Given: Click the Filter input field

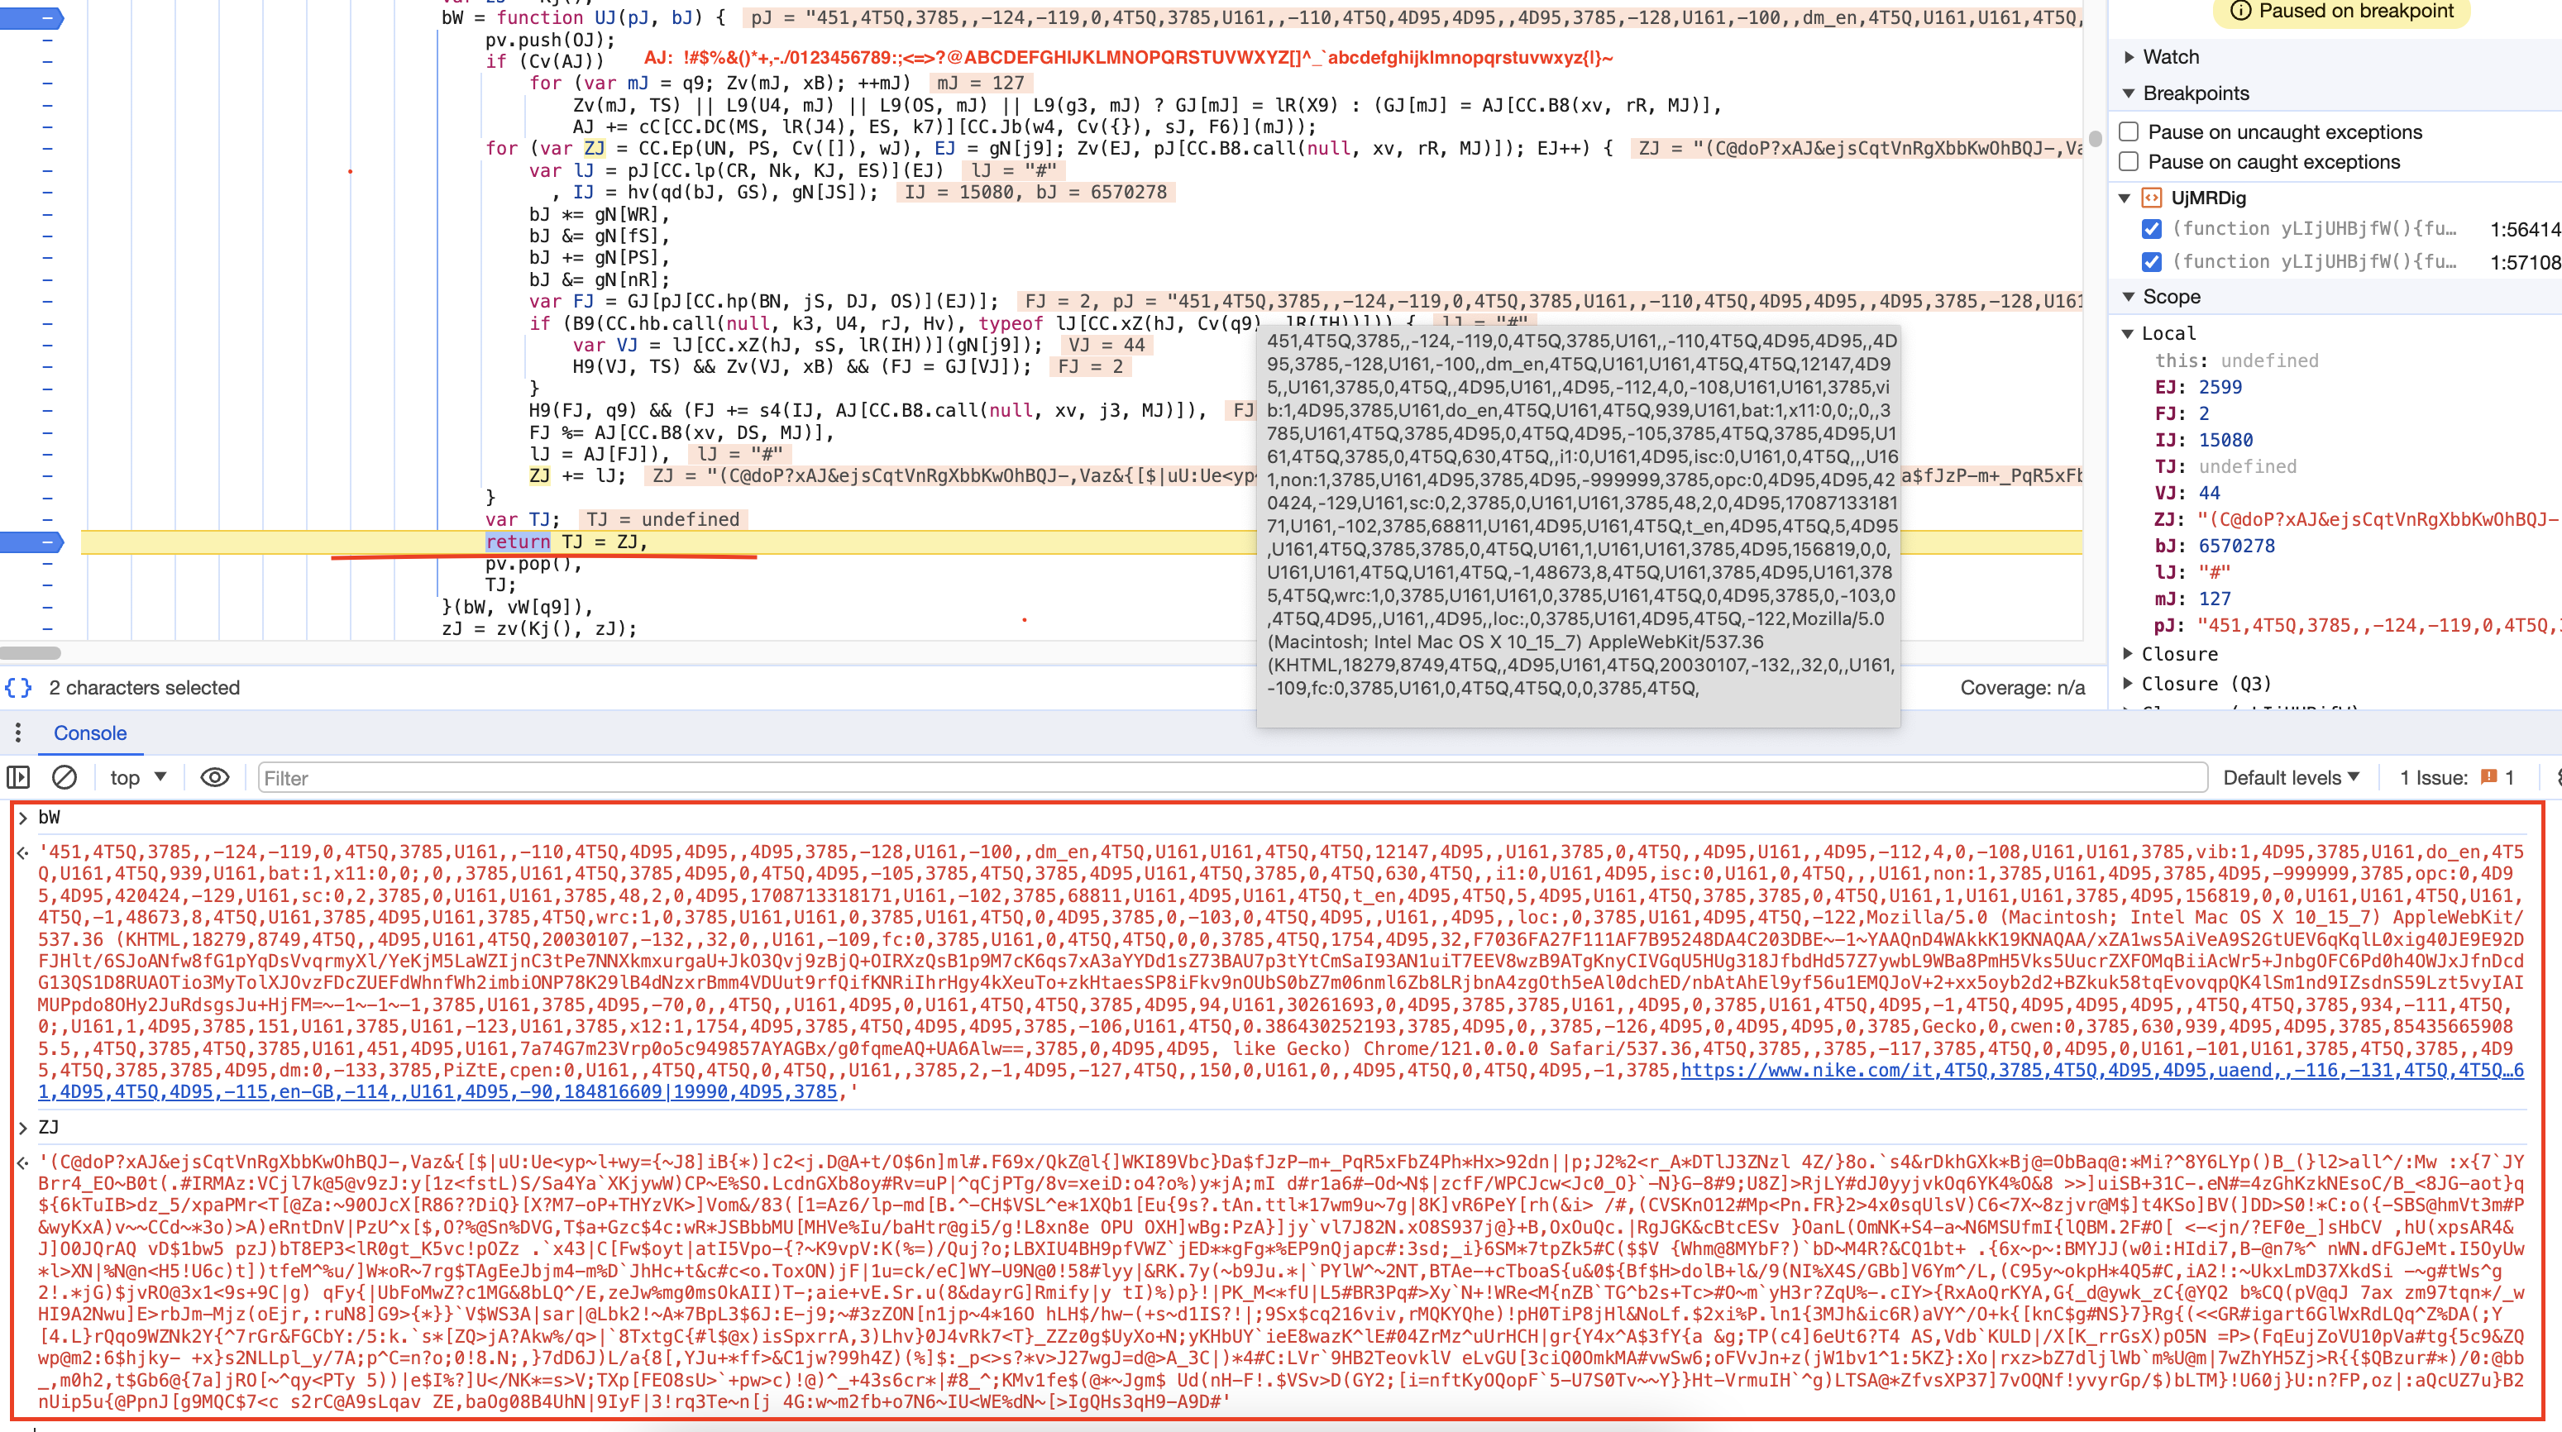Looking at the screenshot, I should point(1232,778).
